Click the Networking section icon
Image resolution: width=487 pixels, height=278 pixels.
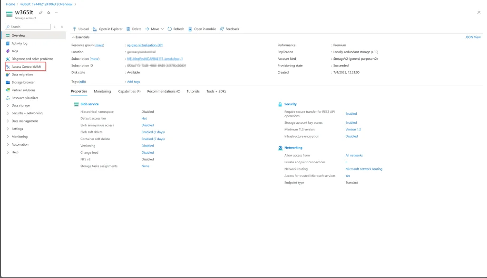[x=280, y=148]
